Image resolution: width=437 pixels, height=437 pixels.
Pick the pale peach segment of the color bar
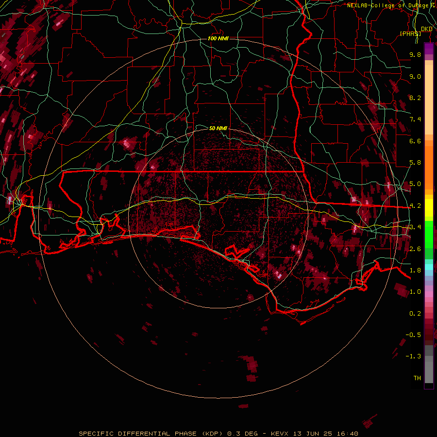(429, 100)
